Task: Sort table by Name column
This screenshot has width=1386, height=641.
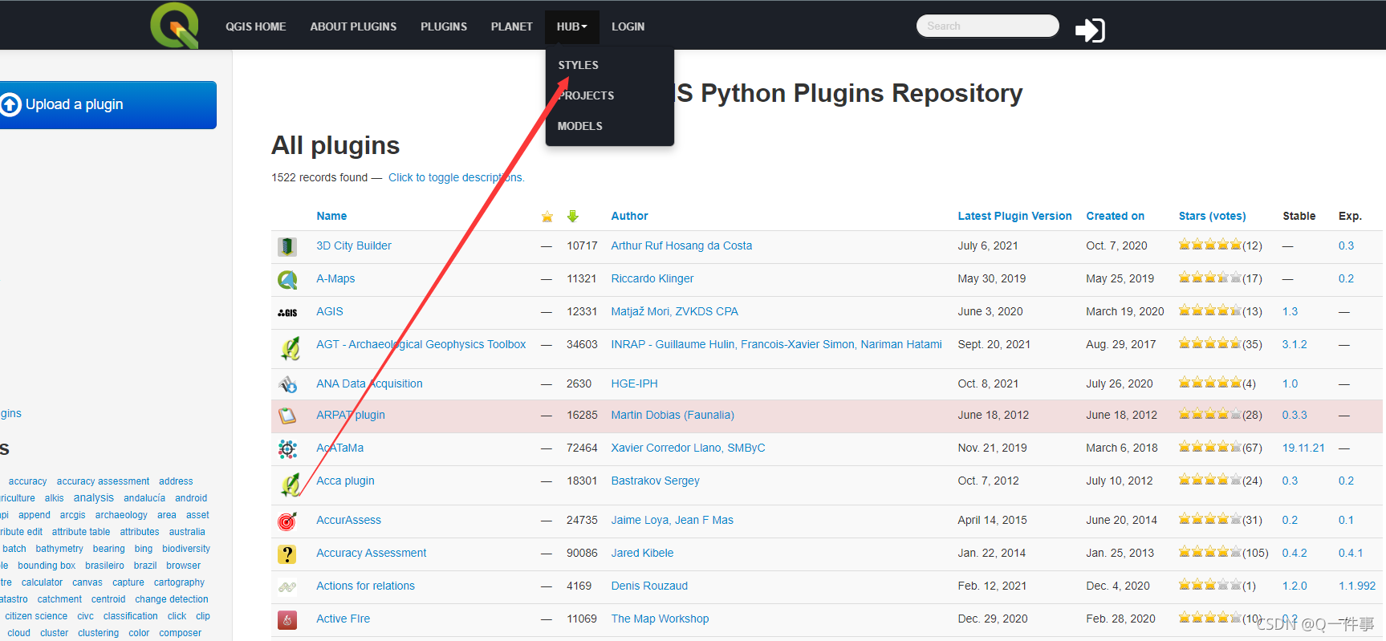Action: (x=331, y=216)
